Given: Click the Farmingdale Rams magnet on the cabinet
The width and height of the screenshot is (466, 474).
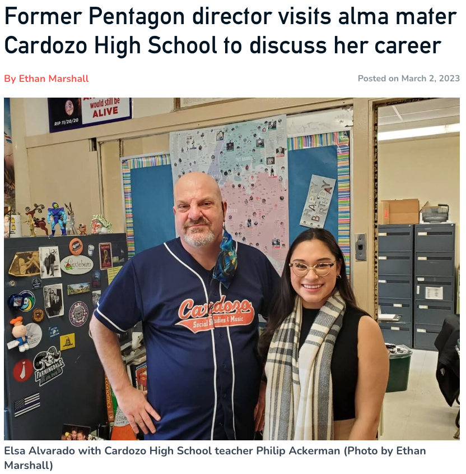Looking at the screenshot, I should (x=49, y=366).
